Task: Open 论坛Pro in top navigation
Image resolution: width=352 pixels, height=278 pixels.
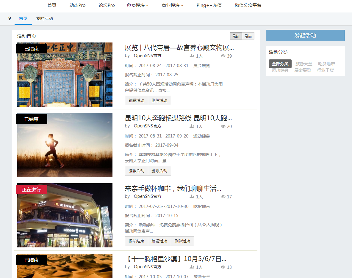Action: click(107, 5)
